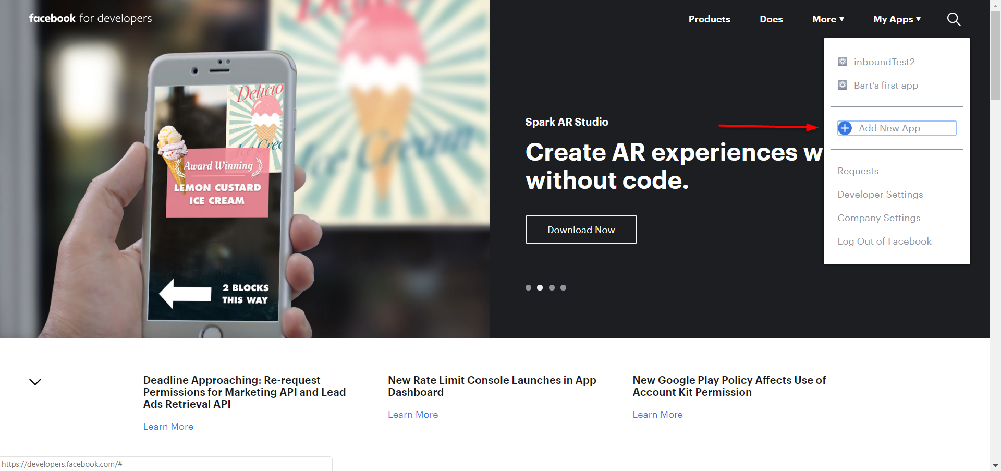Click the facebook for developers logo
The image size is (1001, 471).
(x=91, y=18)
